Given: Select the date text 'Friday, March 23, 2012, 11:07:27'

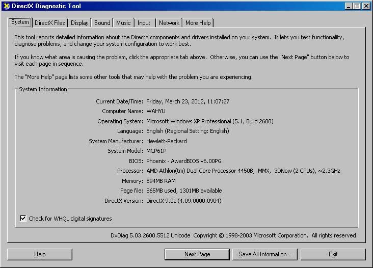Looking at the screenshot, I should (188, 101).
